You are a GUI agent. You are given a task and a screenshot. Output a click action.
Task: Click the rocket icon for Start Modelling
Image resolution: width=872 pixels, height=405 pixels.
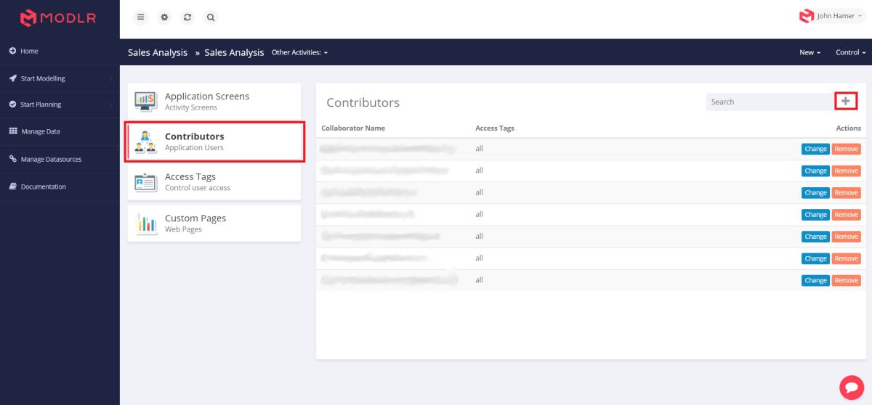tap(13, 78)
